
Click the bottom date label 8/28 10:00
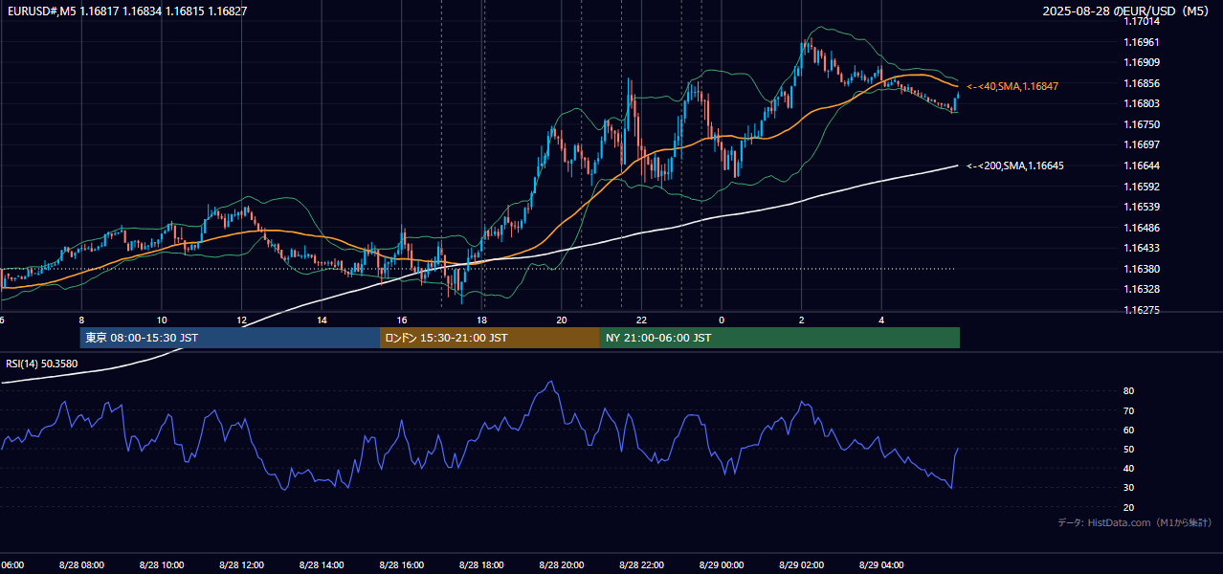click(162, 565)
